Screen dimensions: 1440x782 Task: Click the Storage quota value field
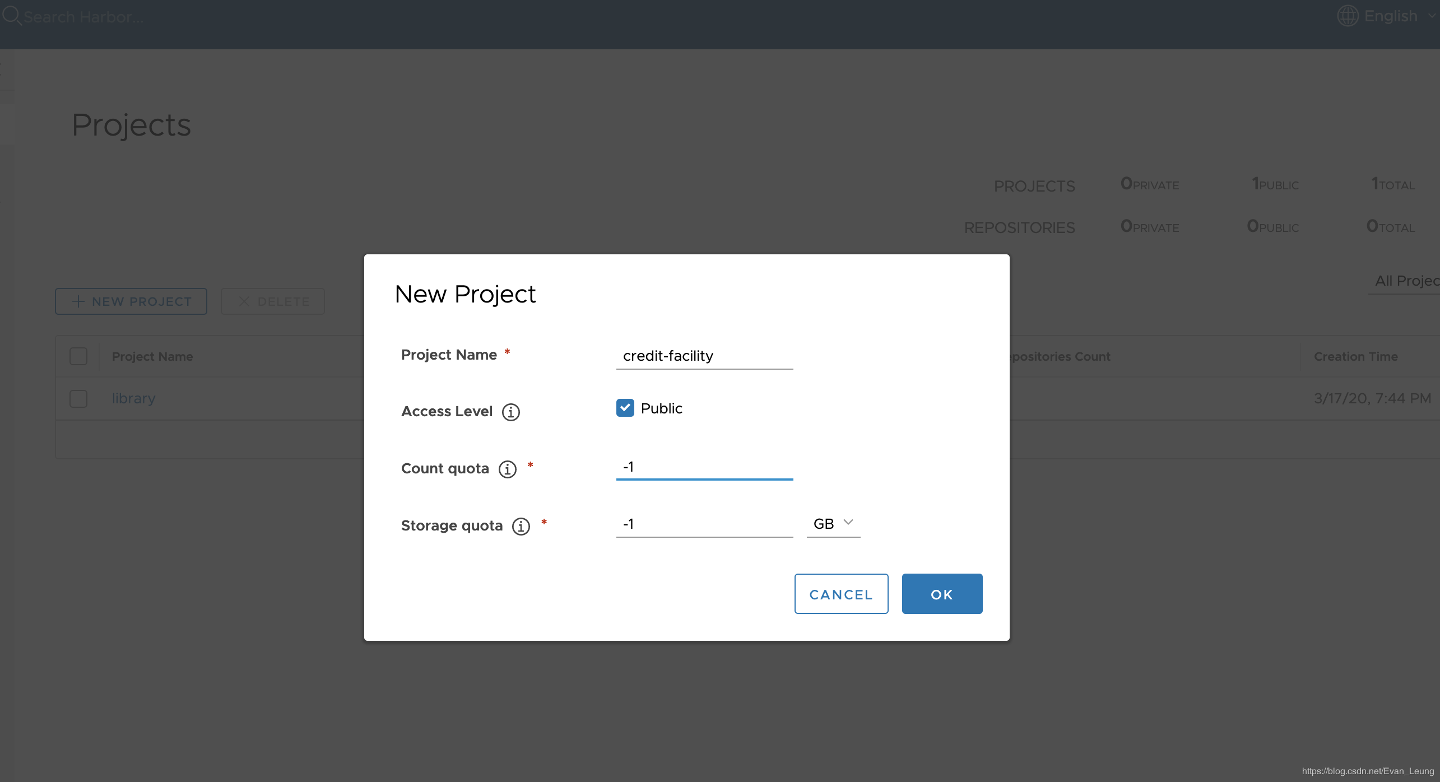click(x=704, y=524)
